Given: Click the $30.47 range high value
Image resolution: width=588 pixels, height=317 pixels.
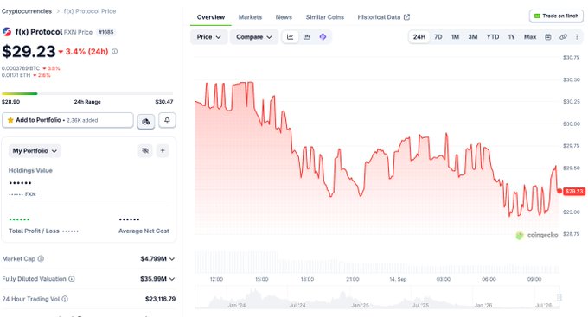Looking at the screenshot, I should (164, 102).
